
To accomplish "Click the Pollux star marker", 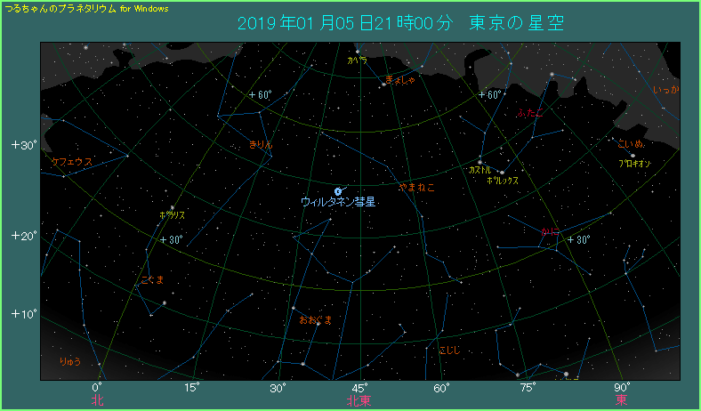I will pyautogui.click(x=502, y=173).
